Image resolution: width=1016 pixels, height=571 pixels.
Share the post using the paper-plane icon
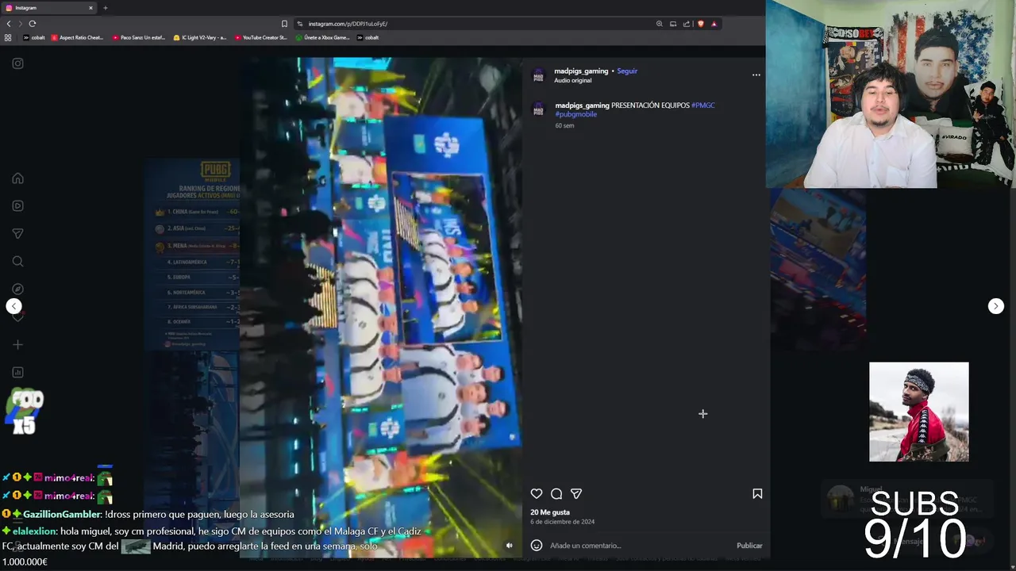pos(576,493)
